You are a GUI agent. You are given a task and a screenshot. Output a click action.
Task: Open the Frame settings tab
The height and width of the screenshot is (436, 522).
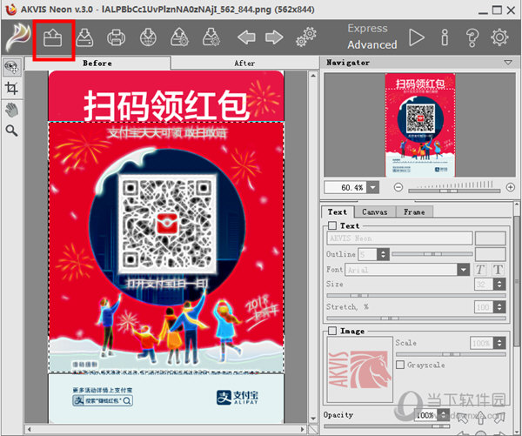(x=414, y=211)
